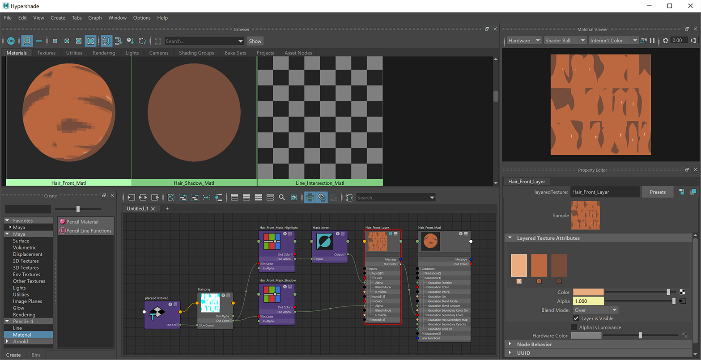This screenshot has height=360, width=701.
Task: Click the Presets button
Action: pos(657,192)
